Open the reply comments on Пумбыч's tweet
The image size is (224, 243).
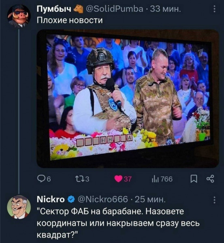(44, 179)
